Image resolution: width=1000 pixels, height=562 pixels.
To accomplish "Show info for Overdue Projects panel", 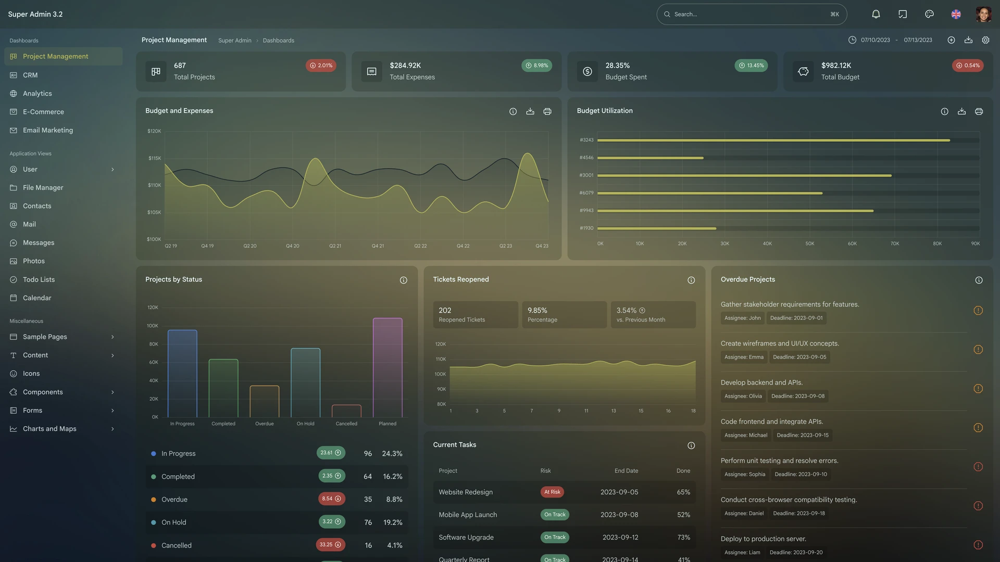I will click(x=979, y=280).
